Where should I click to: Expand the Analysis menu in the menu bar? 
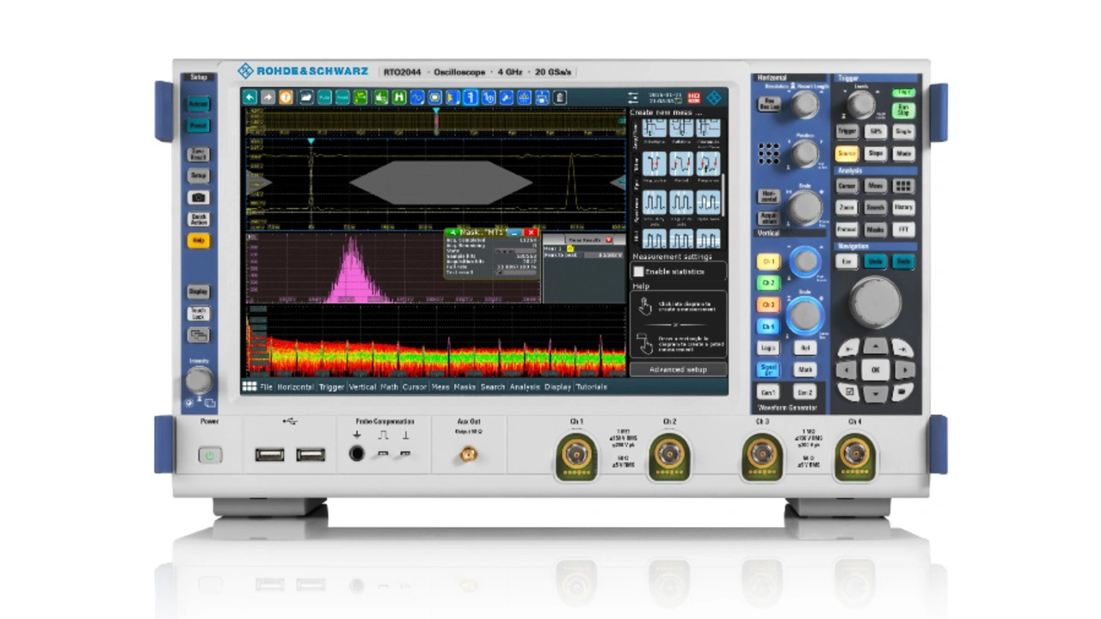click(525, 387)
